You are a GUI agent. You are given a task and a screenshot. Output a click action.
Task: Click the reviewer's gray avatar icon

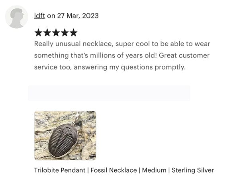point(17,17)
